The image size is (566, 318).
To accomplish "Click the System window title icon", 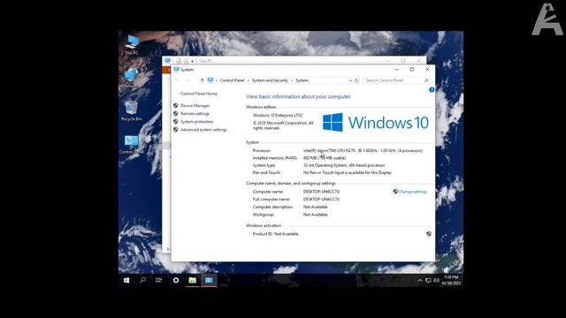I will [177, 69].
